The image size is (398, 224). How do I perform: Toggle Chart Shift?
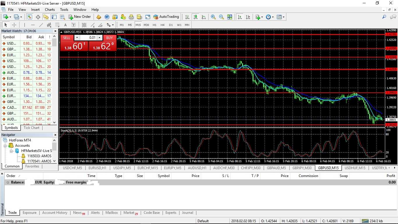[x=248, y=17]
